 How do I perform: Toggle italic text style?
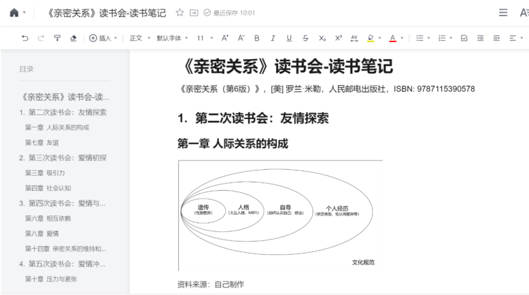coord(273,38)
